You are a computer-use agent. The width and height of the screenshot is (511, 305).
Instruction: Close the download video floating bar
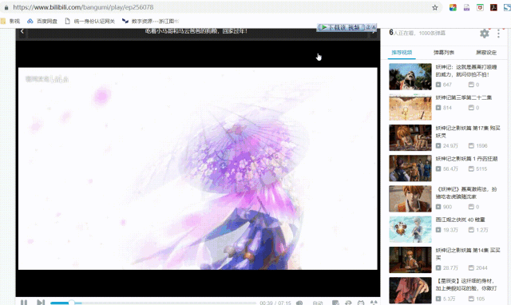point(374,26)
